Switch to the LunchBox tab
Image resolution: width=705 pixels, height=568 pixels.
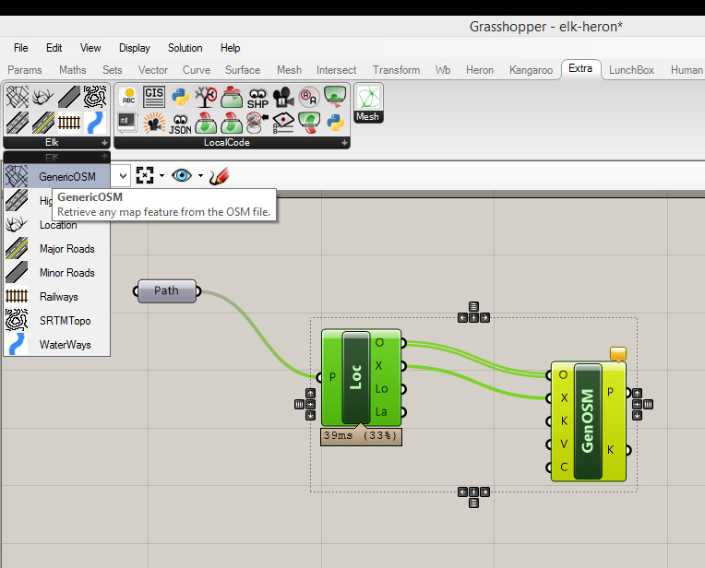pyautogui.click(x=631, y=70)
